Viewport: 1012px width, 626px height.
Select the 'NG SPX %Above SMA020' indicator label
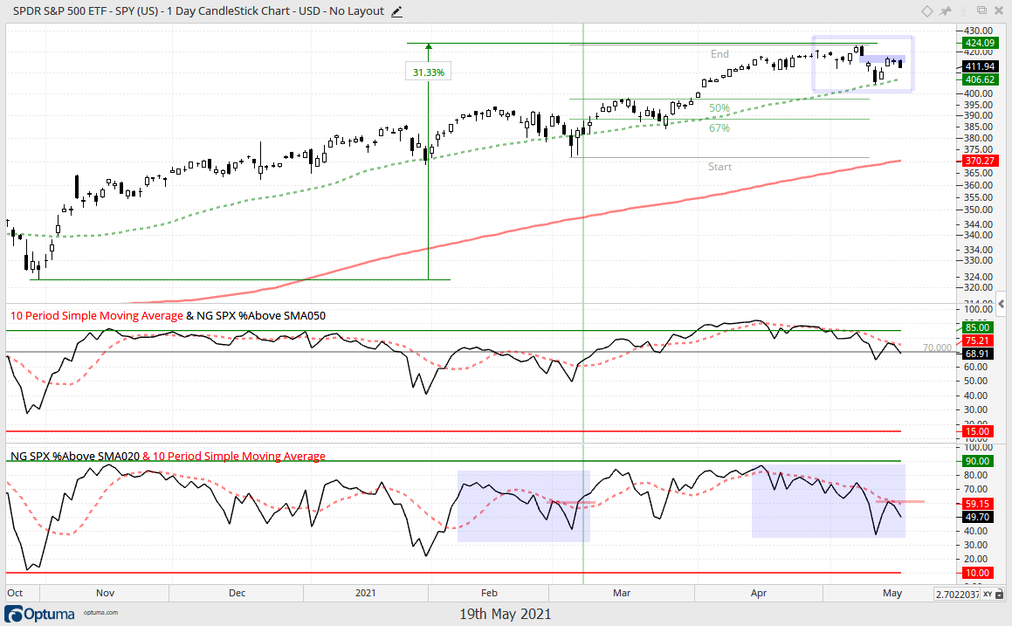pyautogui.click(x=75, y=457)
